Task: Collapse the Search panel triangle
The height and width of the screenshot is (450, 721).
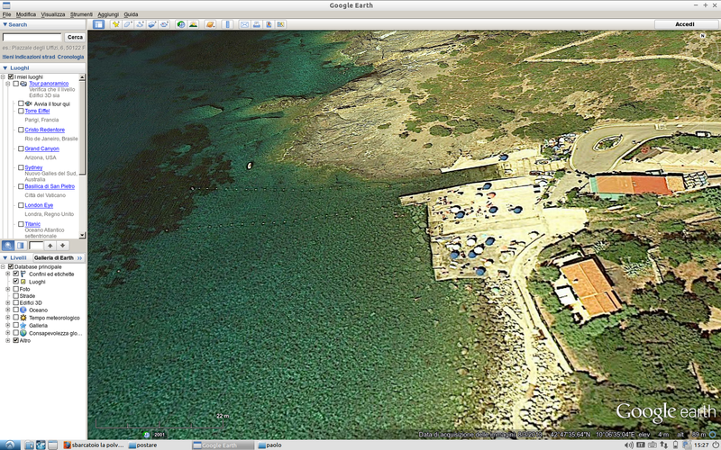Action: pyautogui.click(x=5, y=24)
